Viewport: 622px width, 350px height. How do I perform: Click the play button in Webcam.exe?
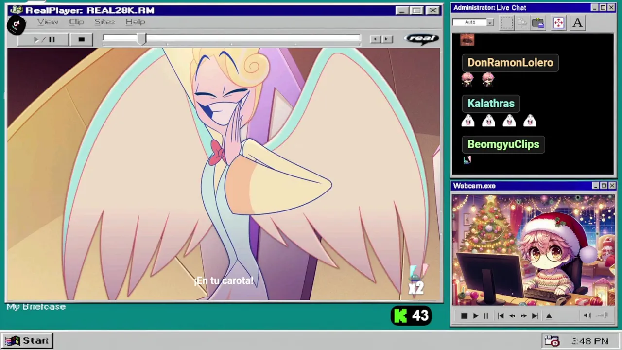(x=475, y=316)
